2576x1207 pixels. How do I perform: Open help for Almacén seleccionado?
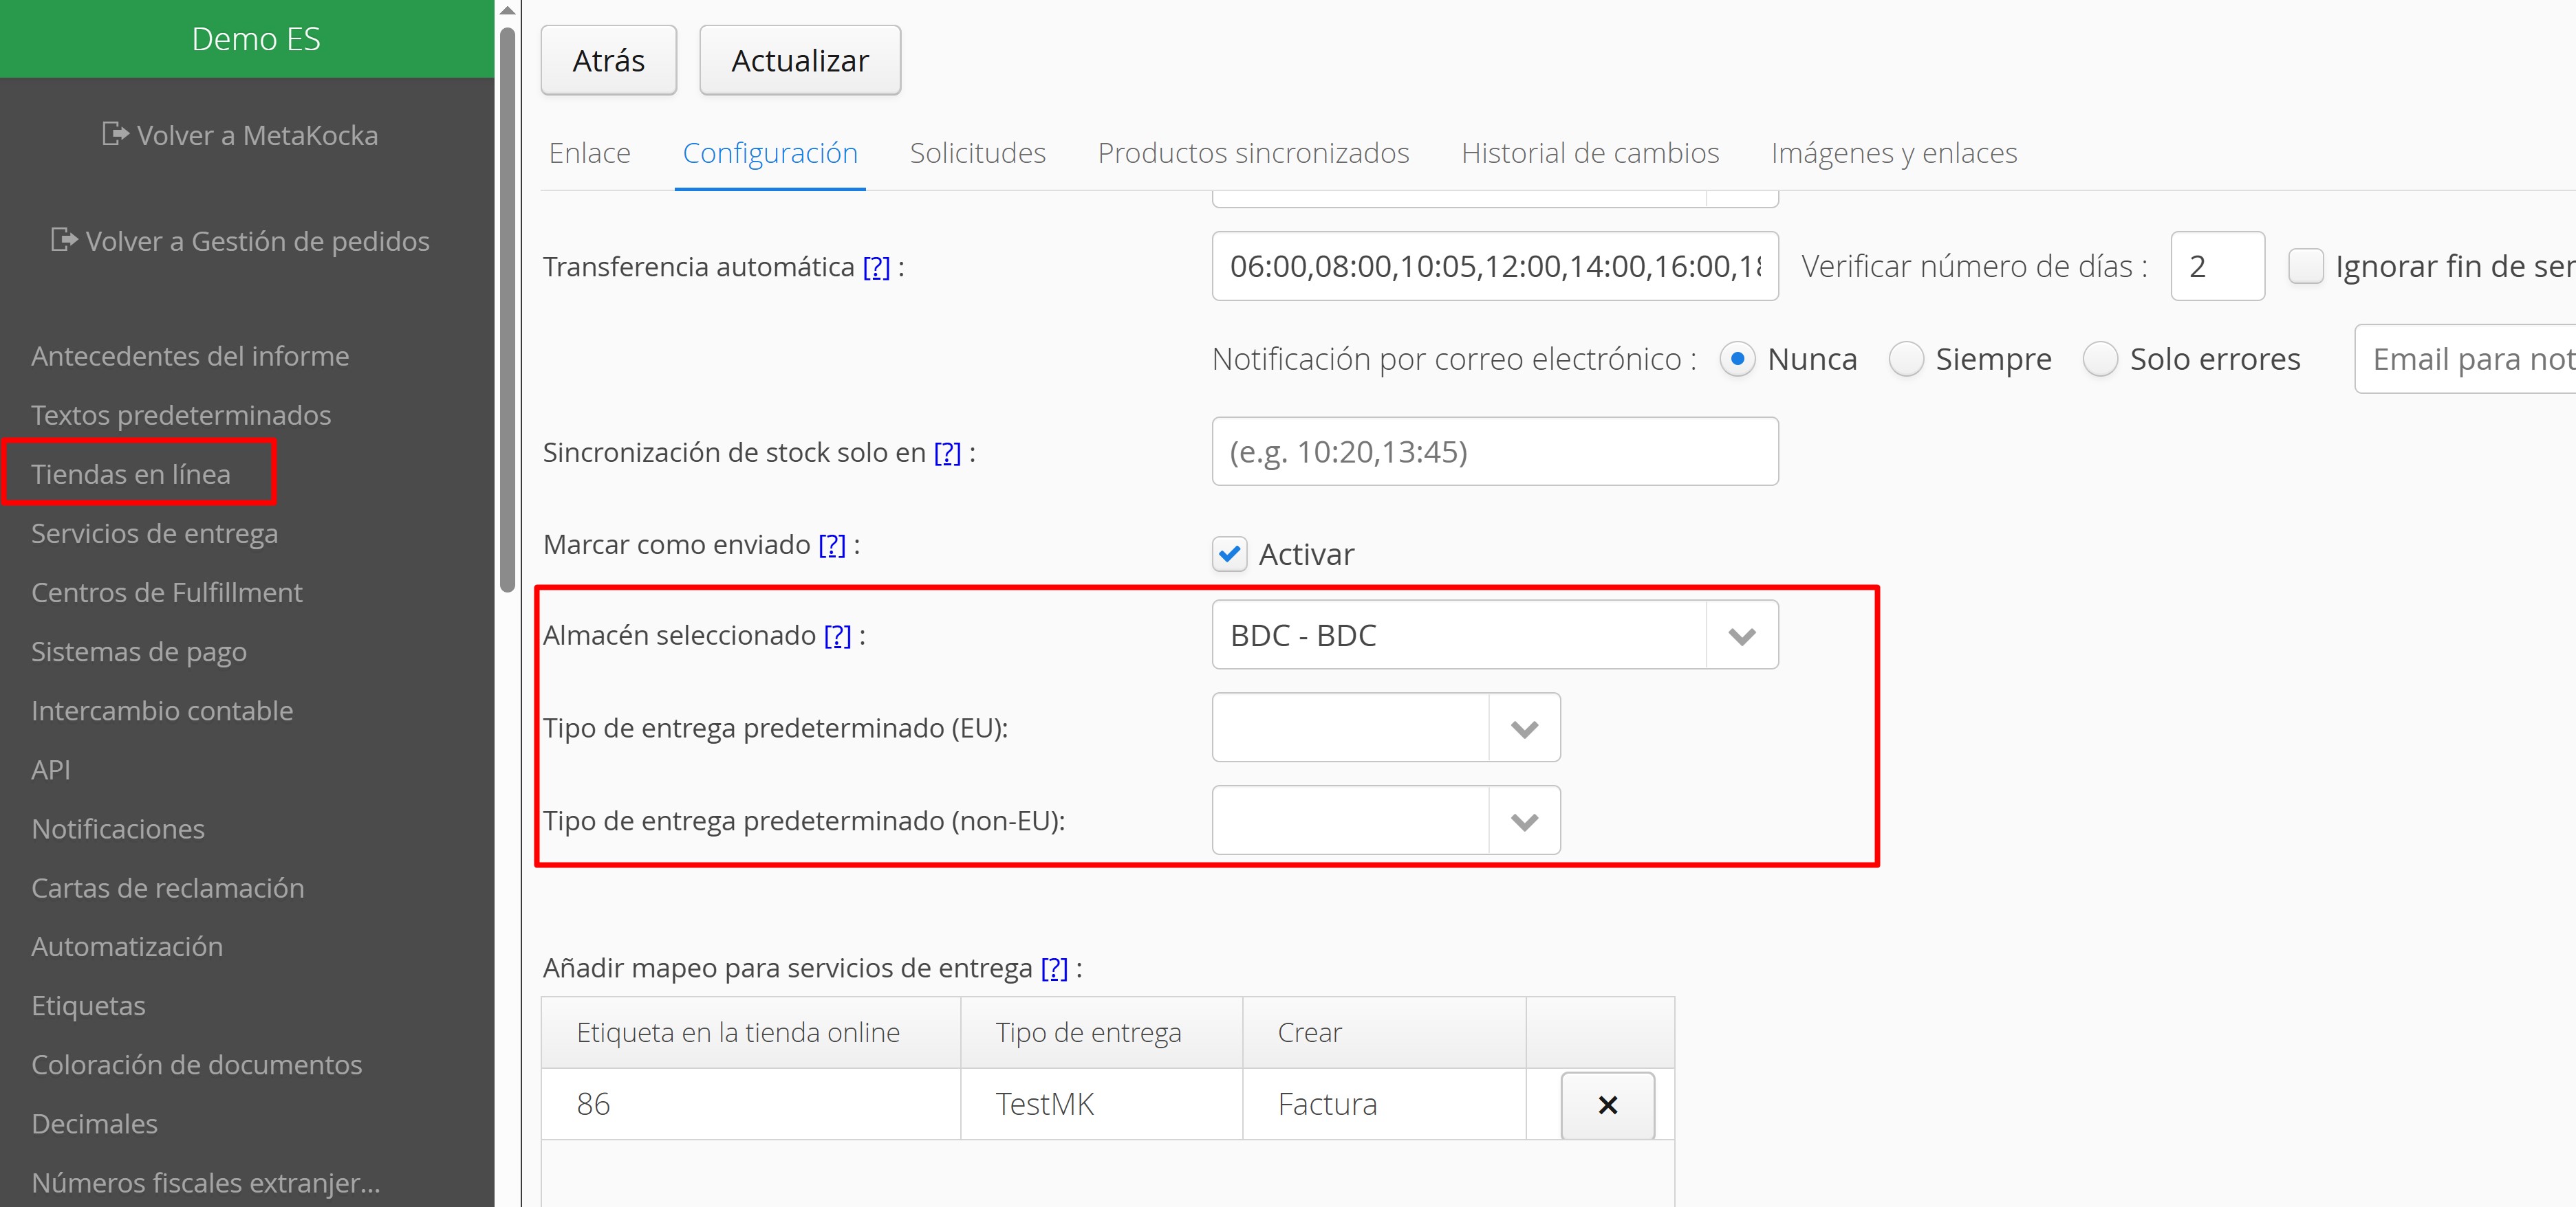(x=838, y=636)
